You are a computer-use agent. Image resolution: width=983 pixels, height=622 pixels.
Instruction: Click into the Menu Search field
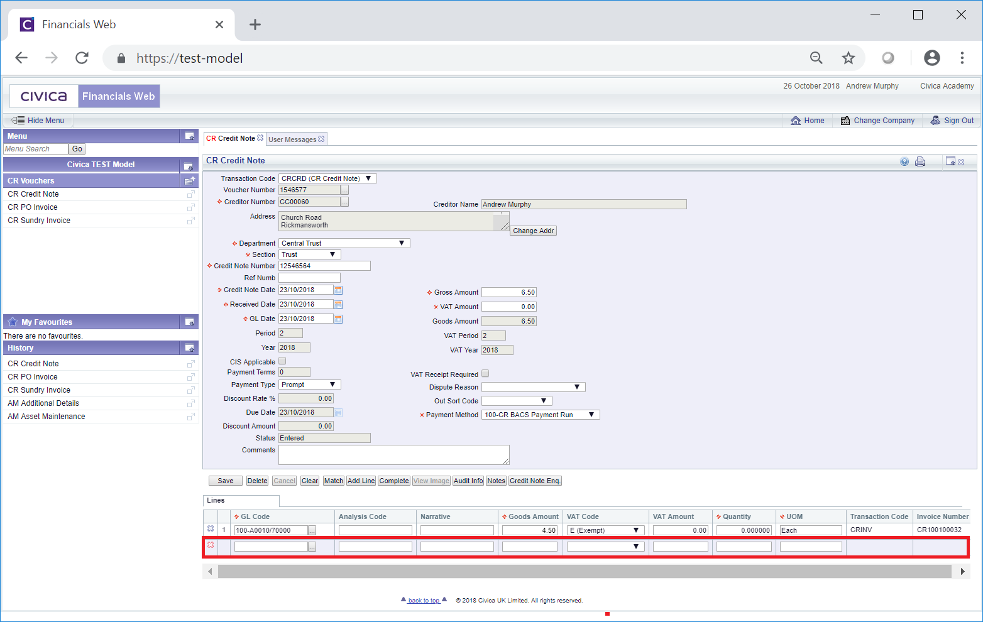click(x=36, y=149)
